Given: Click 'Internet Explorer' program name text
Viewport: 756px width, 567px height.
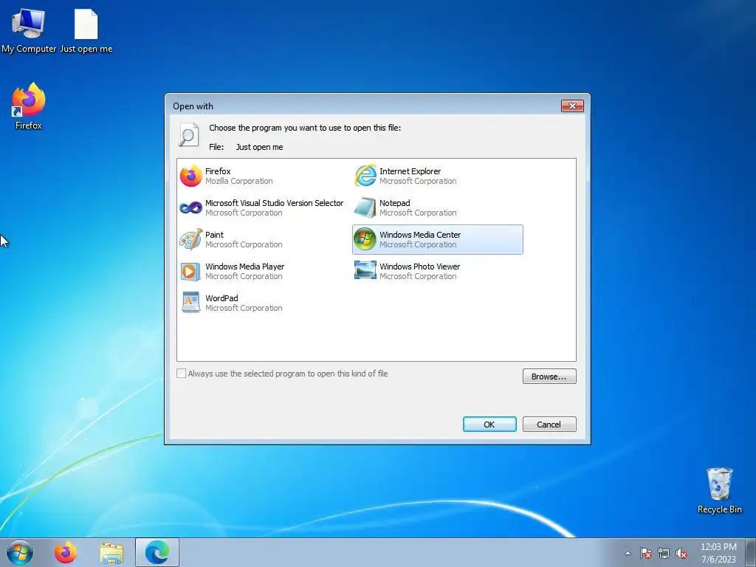Looking at the screenshot, I should click(x=410, y=171).
